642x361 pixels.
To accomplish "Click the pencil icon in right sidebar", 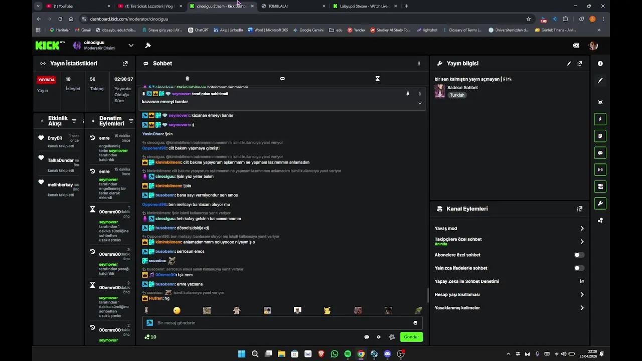I will [x=600, y=81].
